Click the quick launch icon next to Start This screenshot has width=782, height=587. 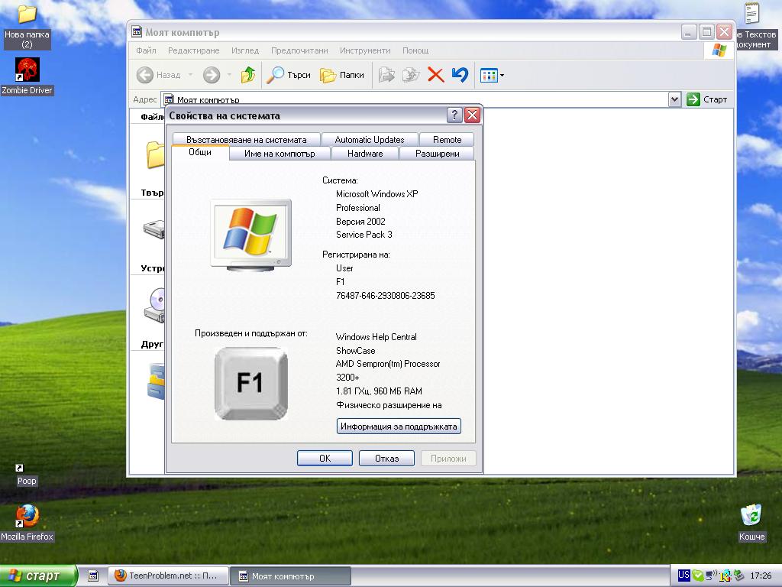[x=93, y=576]
